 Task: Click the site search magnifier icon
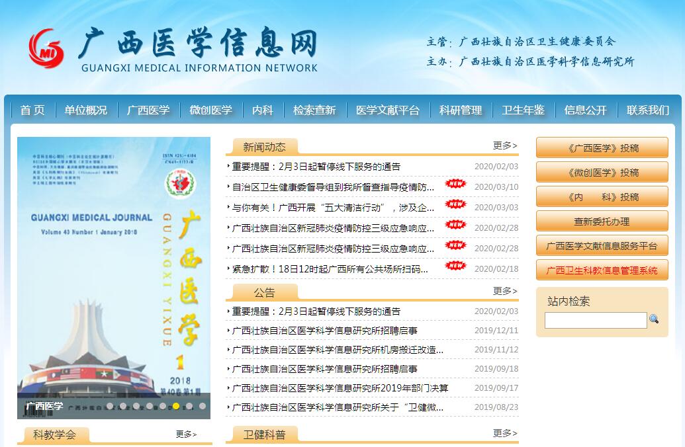(x=654, y=319)
